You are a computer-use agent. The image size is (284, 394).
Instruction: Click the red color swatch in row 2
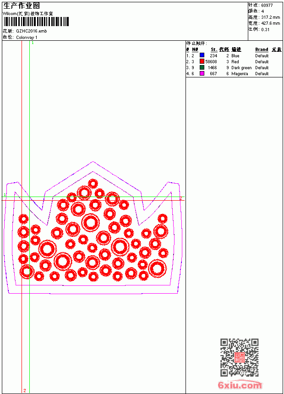(202, 61)
